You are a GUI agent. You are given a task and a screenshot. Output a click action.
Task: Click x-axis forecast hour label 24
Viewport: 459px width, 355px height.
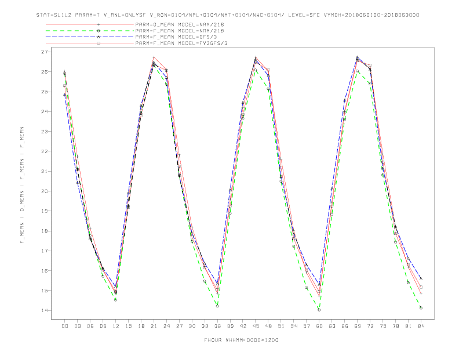pyautogui.click(x=166, y=326)
